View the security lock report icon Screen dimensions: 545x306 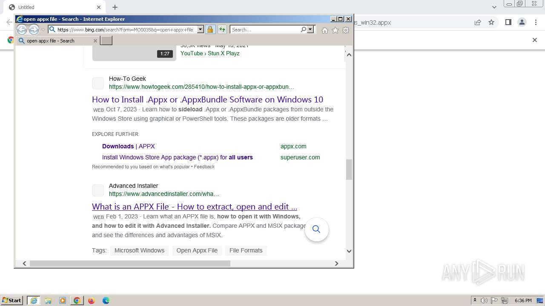[210, 29]
